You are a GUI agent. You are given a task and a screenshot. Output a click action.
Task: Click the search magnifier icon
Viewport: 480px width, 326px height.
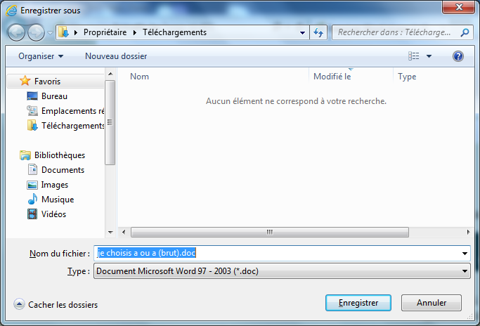pyautogui.click(x=465, y=32)
